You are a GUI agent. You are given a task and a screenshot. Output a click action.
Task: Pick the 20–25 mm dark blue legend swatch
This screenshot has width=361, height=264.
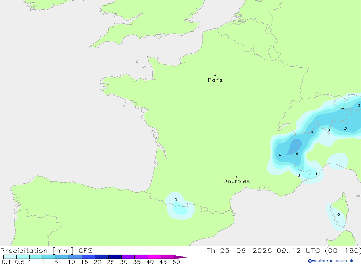pyautogui.click(x=101, y=257)
